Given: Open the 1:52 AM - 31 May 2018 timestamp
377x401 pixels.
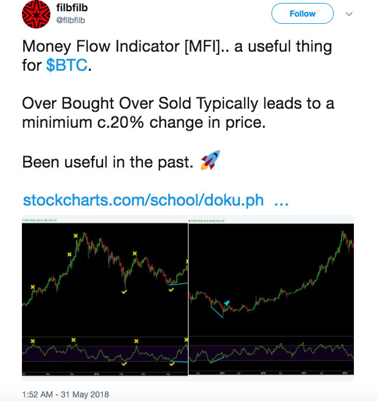Looking at the screenshot, I should click(x=65, y=394).
